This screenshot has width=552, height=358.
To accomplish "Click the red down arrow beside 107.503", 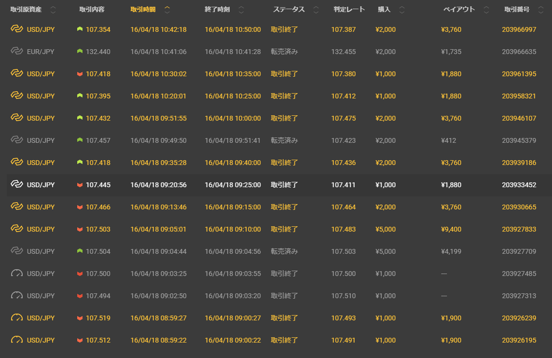I will click(80, 229).
